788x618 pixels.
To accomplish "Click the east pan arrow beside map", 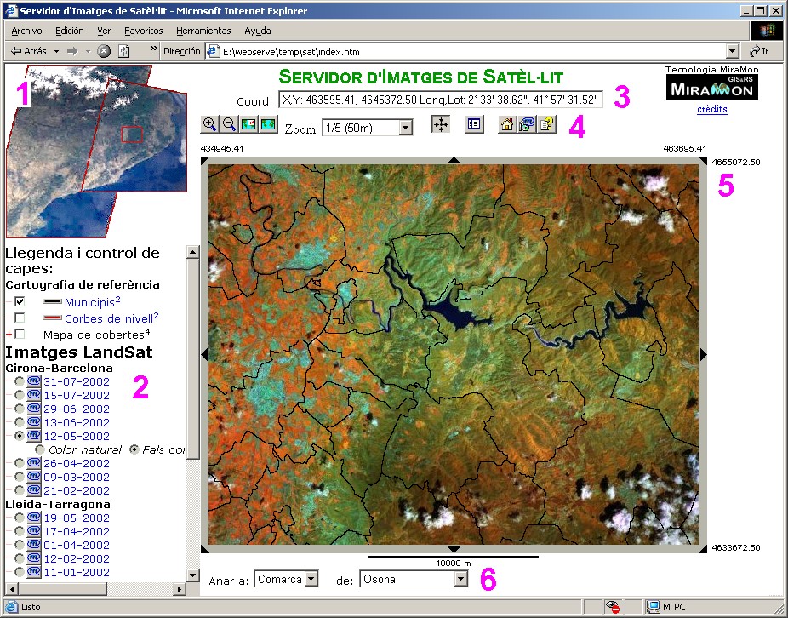I will click(703, 353).
